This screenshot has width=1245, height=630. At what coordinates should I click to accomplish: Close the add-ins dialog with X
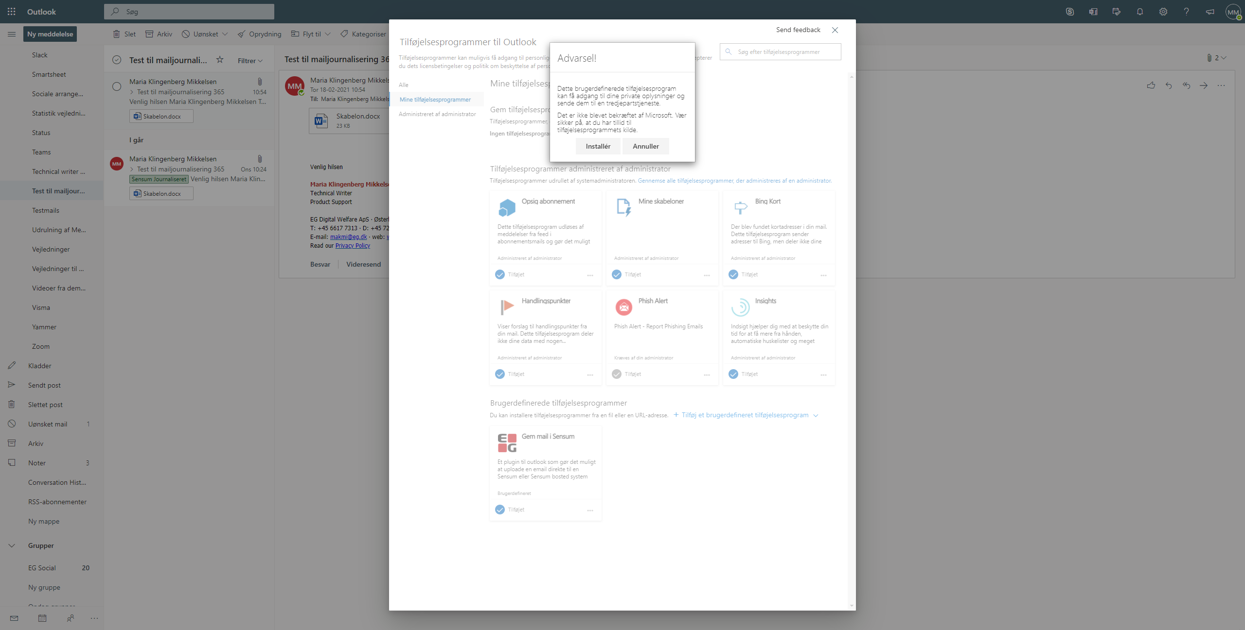click(835, 30)
